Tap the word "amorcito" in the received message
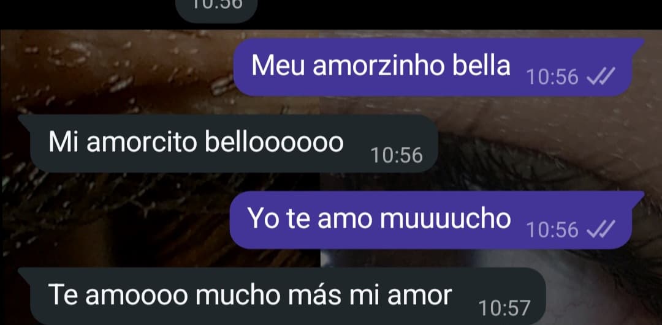The height and width of the screenshot is (325, 662). tap(142, 142)
